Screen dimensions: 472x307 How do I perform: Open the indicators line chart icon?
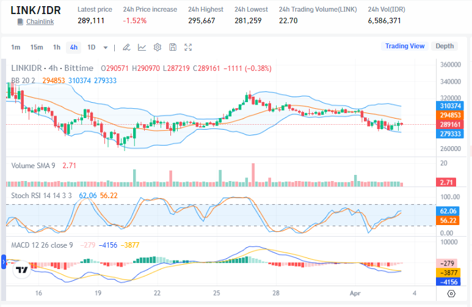(142, 47)
